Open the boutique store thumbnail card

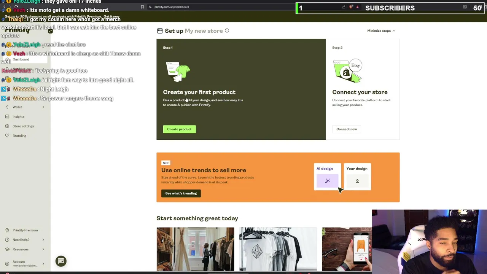click(x=195, y=249)
